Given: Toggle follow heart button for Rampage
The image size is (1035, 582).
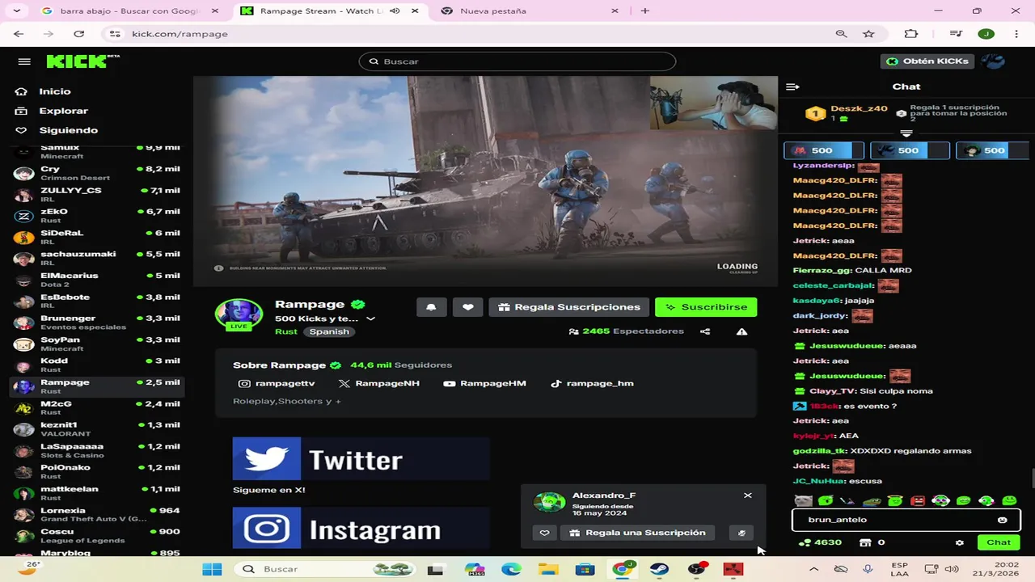Looking at the screenshot, I should (468, 307).
